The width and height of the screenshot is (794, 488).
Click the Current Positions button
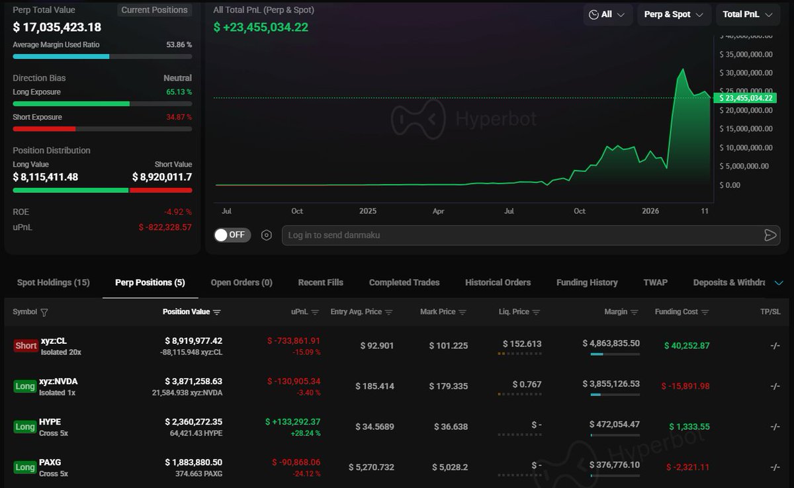tap(155, 10)
